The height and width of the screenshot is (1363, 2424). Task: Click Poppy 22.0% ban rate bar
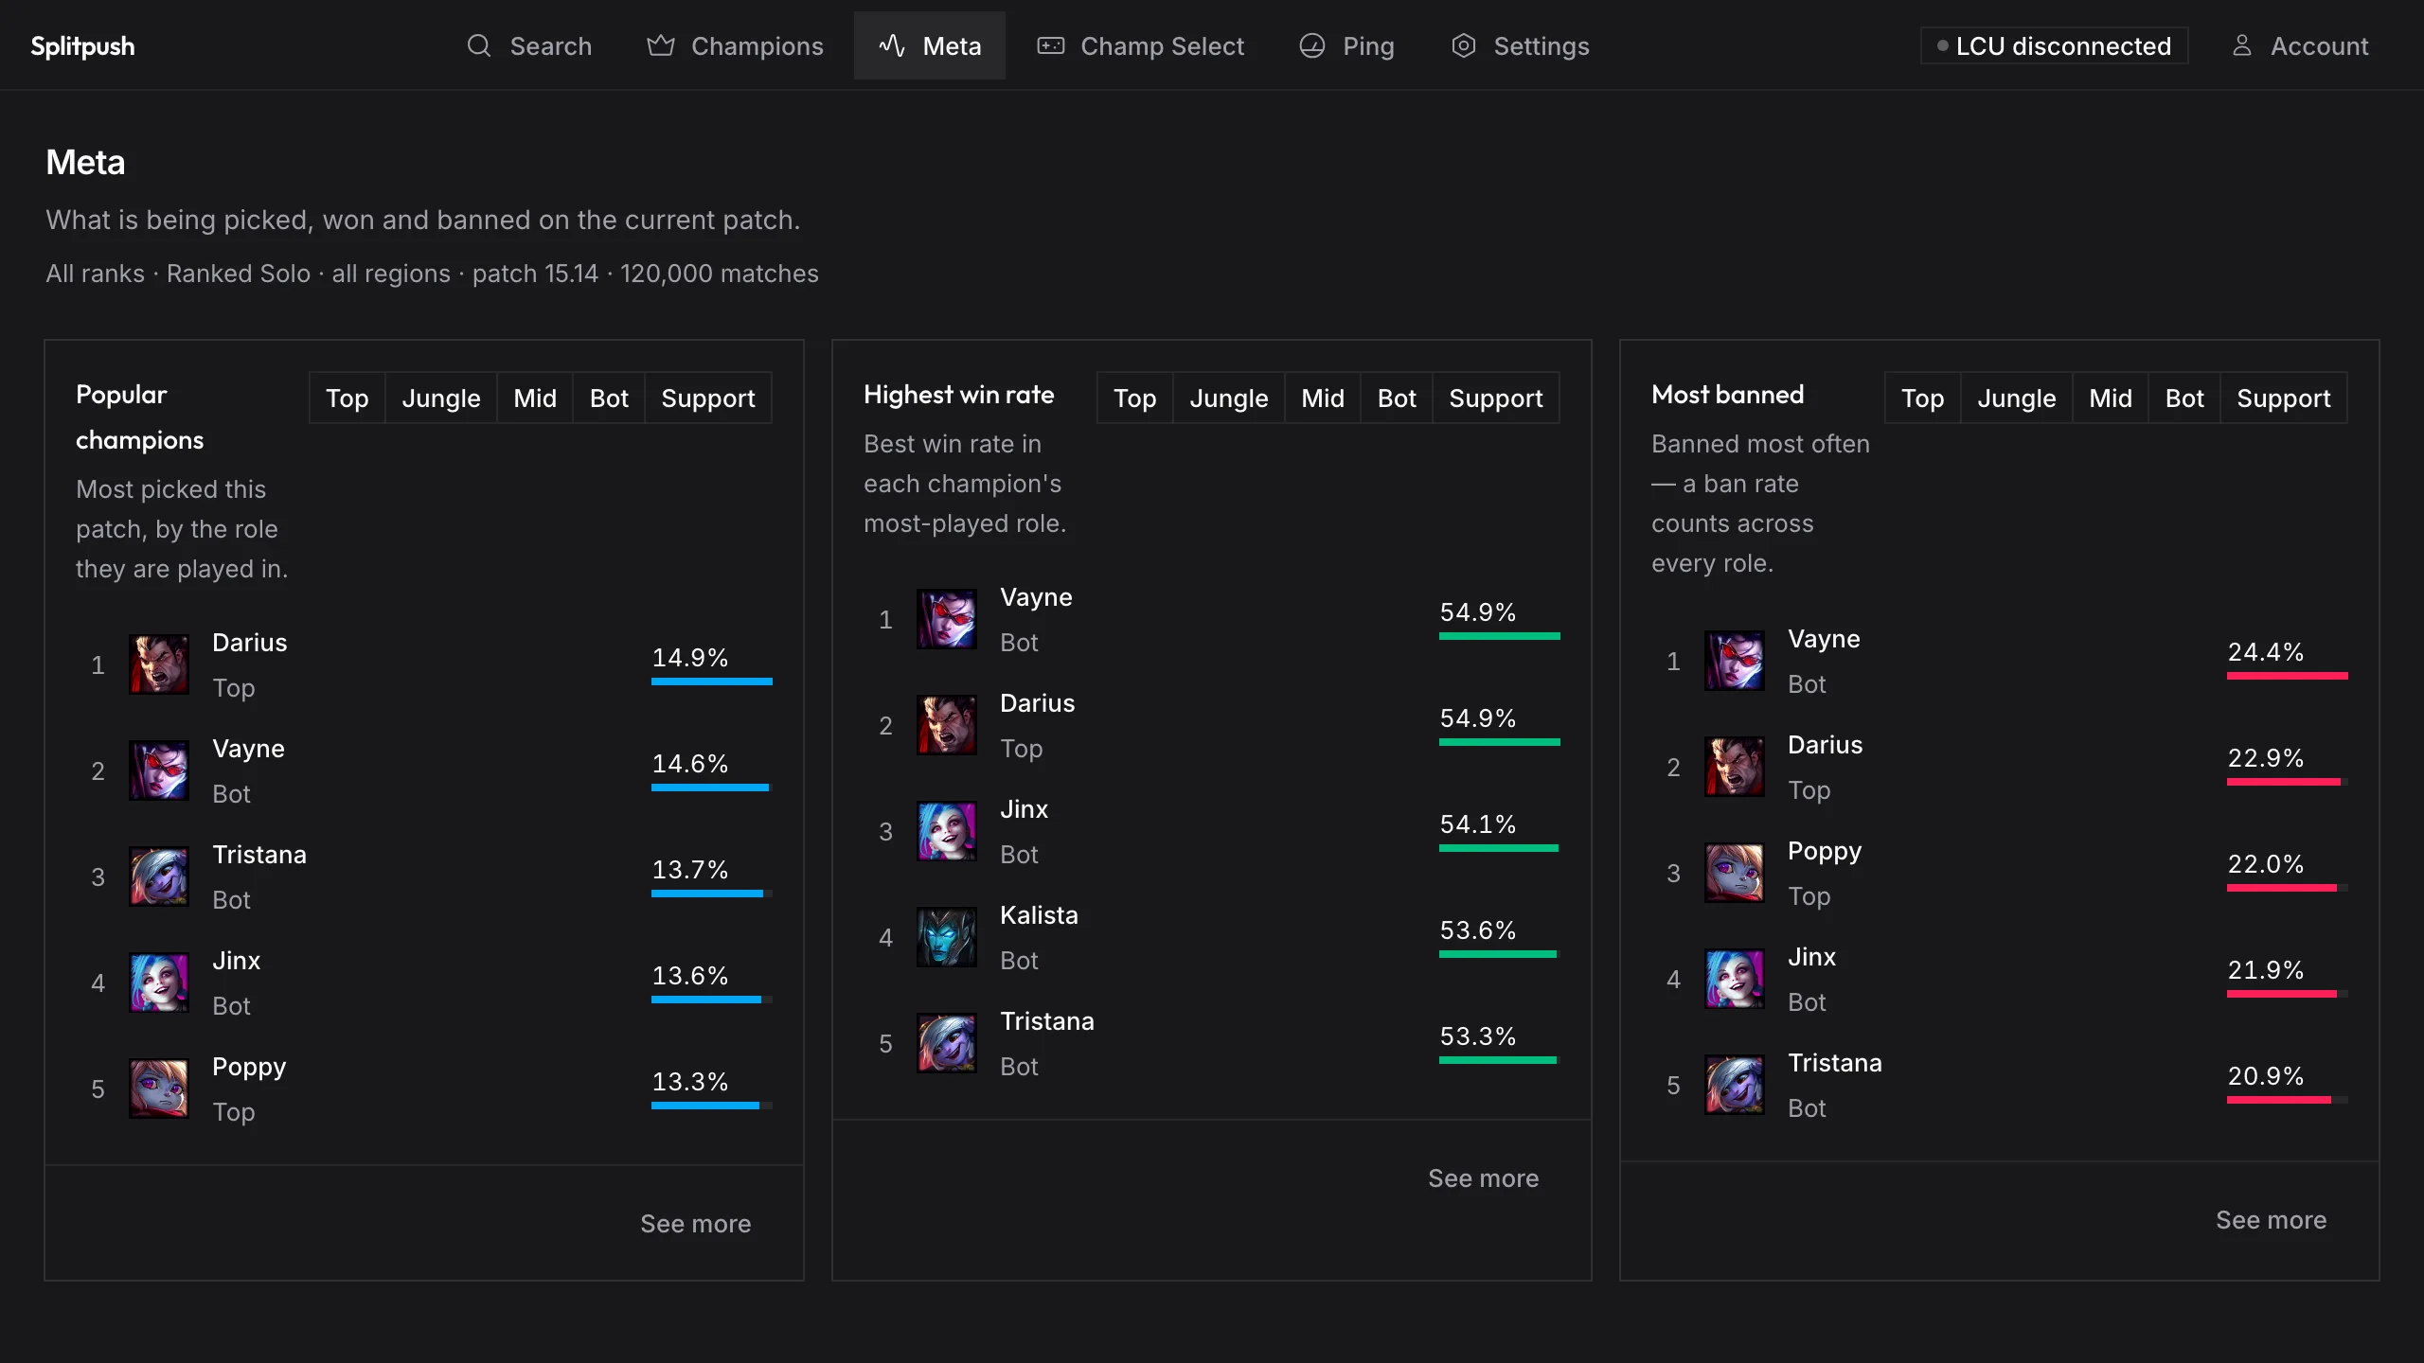pyautogui.click(x=2288, y=888)
